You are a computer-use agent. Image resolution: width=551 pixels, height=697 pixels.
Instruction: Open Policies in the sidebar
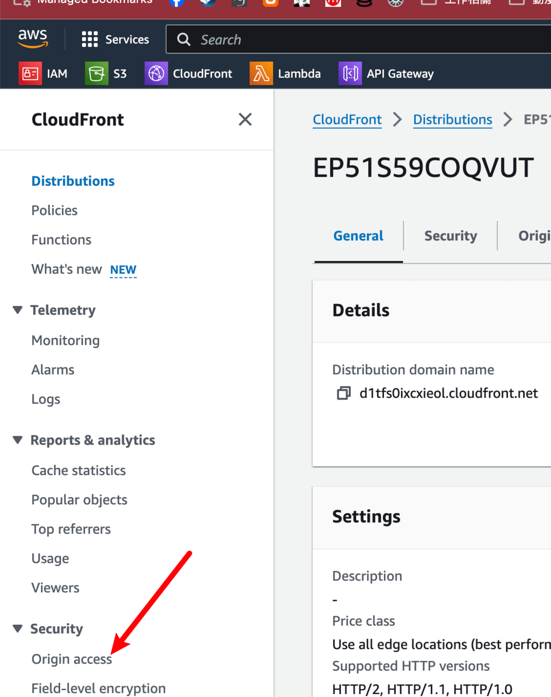click(x=54, y=211)
